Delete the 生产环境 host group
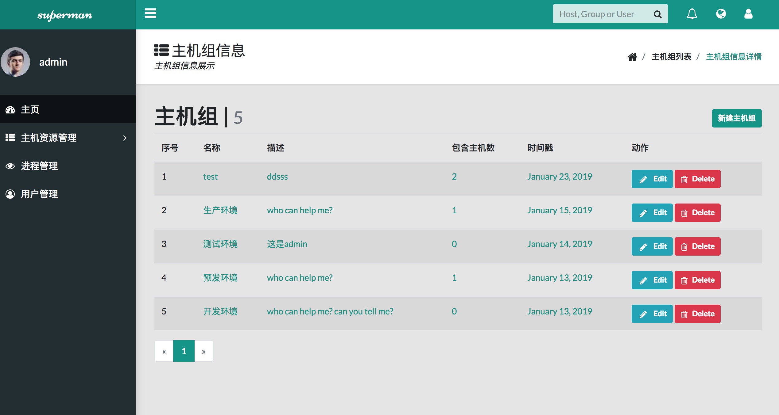The height and width of the screenshot is (415, 779). [697, 213]
